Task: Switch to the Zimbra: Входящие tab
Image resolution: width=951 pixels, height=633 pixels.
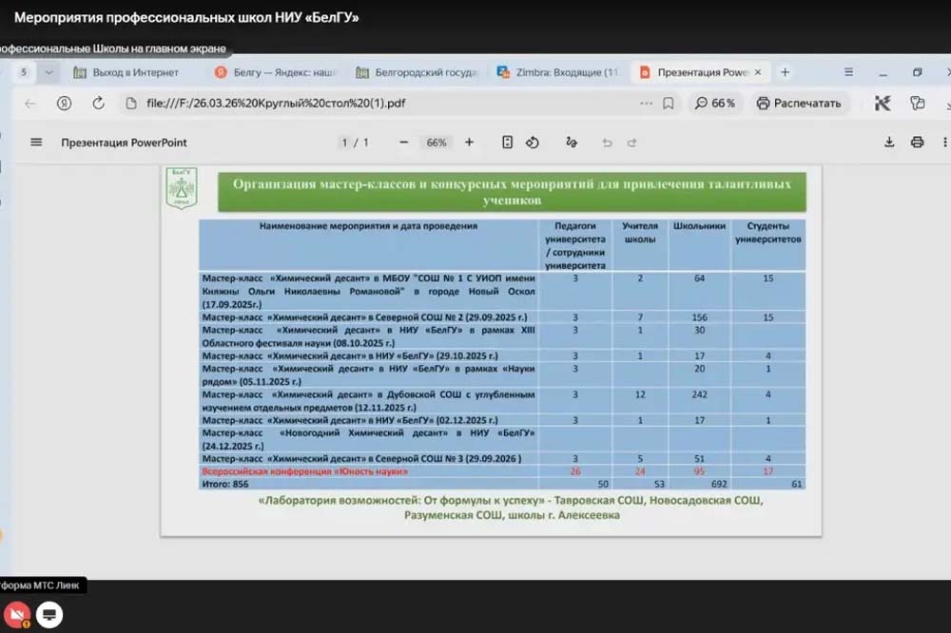Action: (x=557, y=72)
